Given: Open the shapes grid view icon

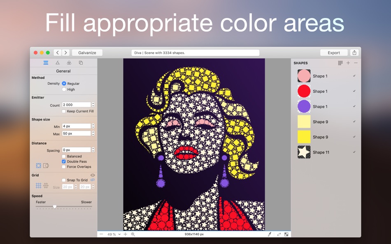Looking at the screenshot, I should coord(340,63).
